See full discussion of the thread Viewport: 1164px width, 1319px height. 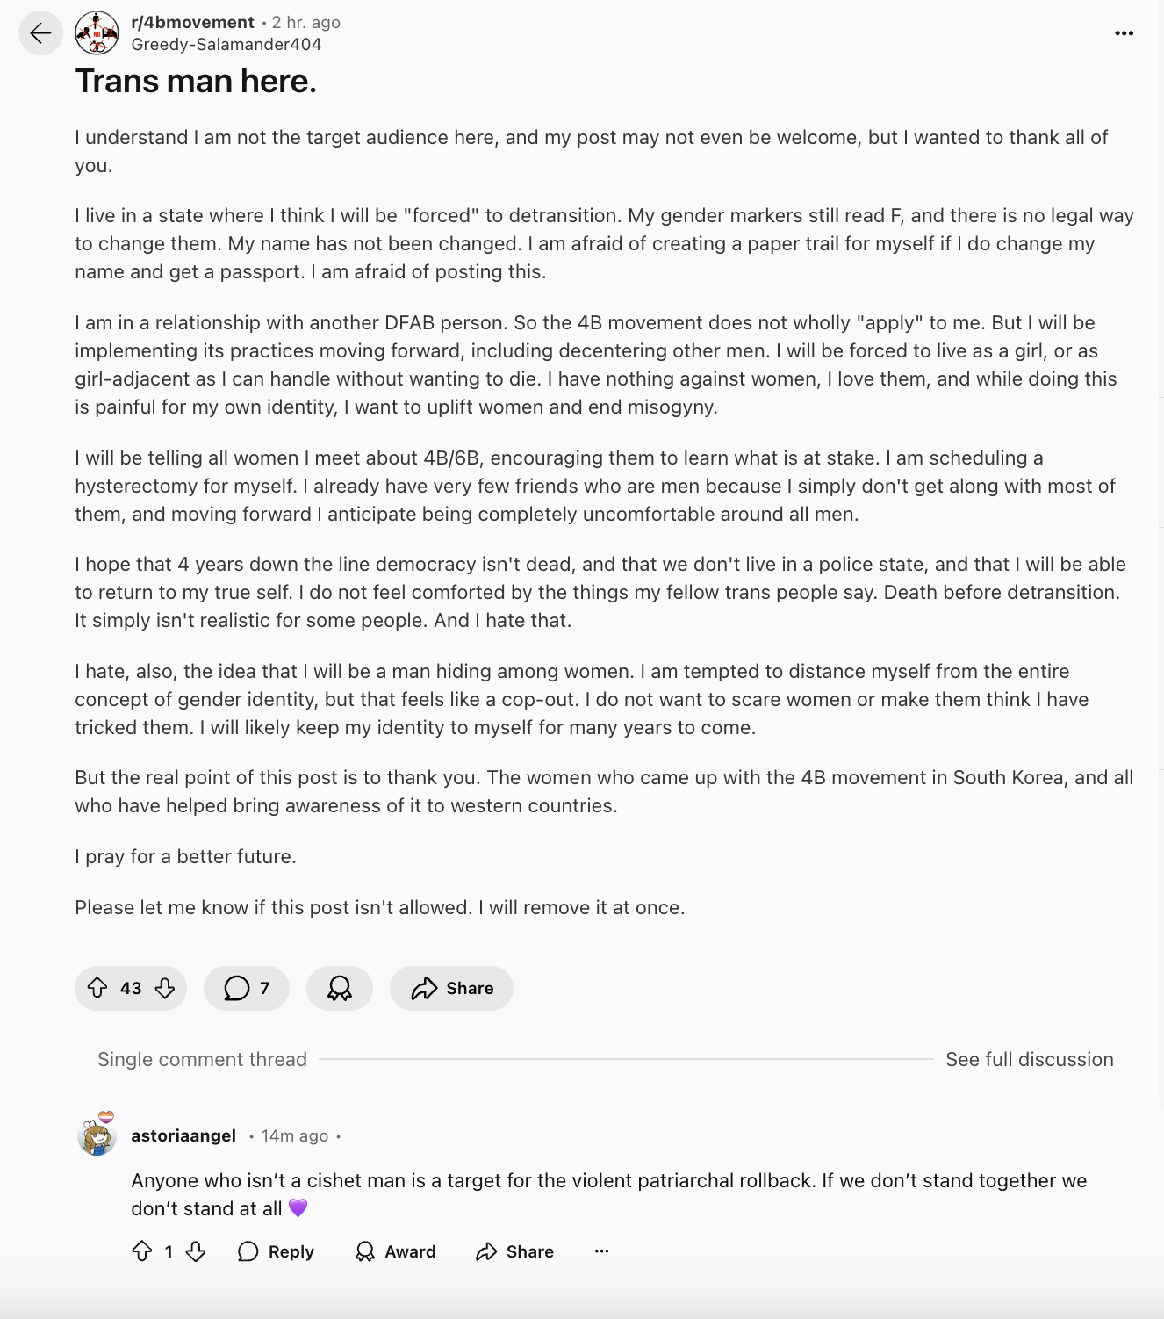(1029, 1059)
